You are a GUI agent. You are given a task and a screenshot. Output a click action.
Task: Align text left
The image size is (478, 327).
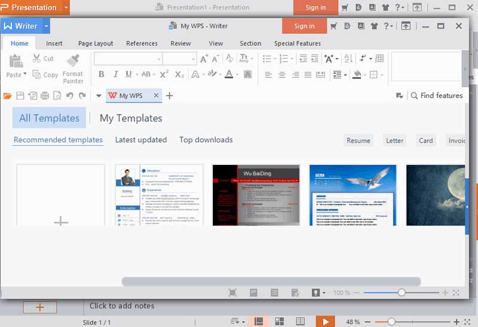268,75
